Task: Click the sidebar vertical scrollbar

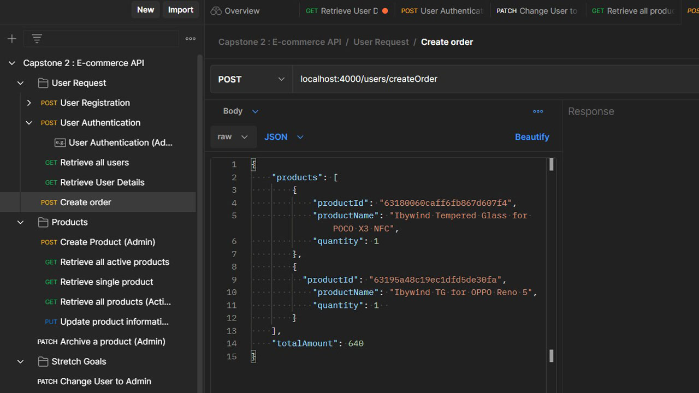Action: (200, 224)
